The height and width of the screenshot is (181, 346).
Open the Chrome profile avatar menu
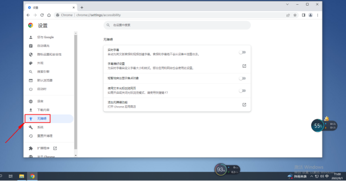click(x=311, y=15)
